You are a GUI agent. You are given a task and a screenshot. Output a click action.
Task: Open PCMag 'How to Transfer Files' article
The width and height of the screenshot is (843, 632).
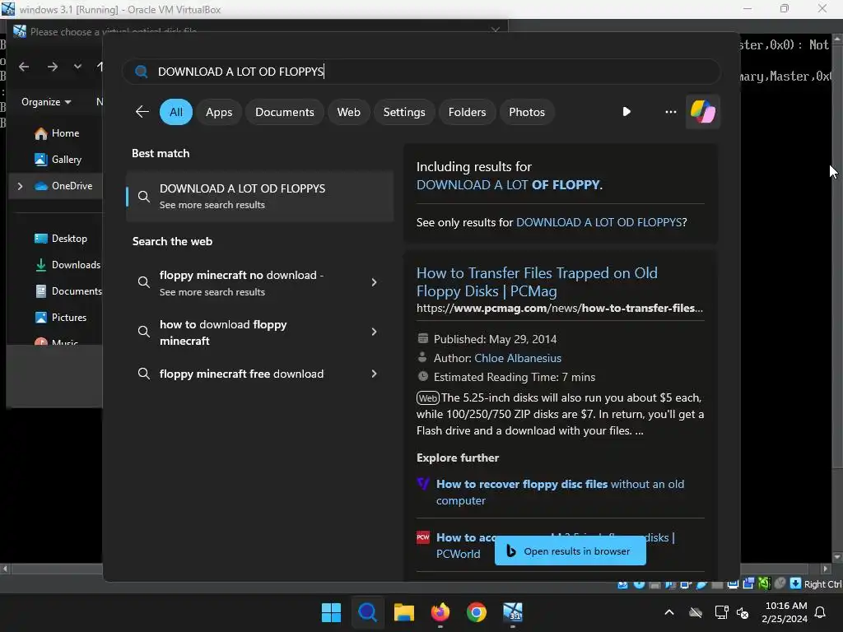tap(537, 282)
